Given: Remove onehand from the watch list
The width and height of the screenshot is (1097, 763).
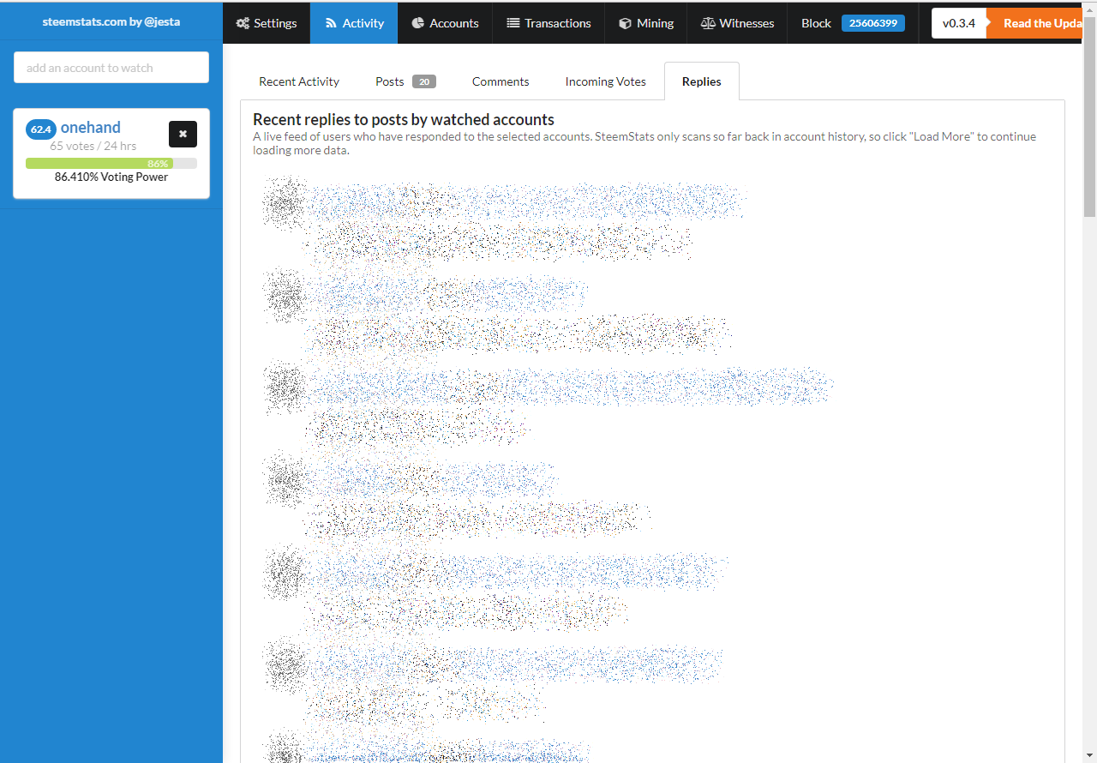Looking at the screenshot, I should click(x=183, y=134).
